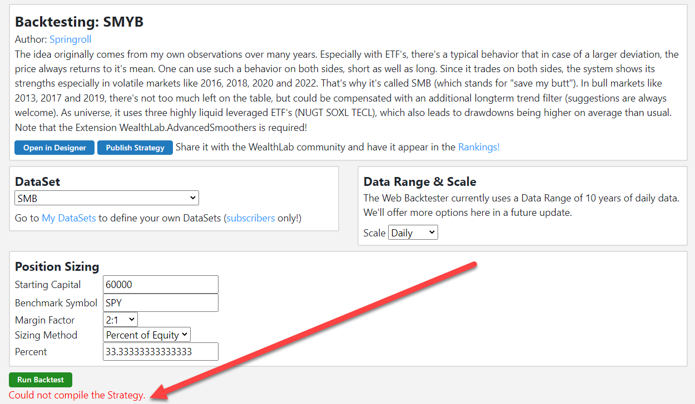Open the subscribers link
Image resolution: width=695 pixels, height=404 pixels.
[x=250, y=218]
